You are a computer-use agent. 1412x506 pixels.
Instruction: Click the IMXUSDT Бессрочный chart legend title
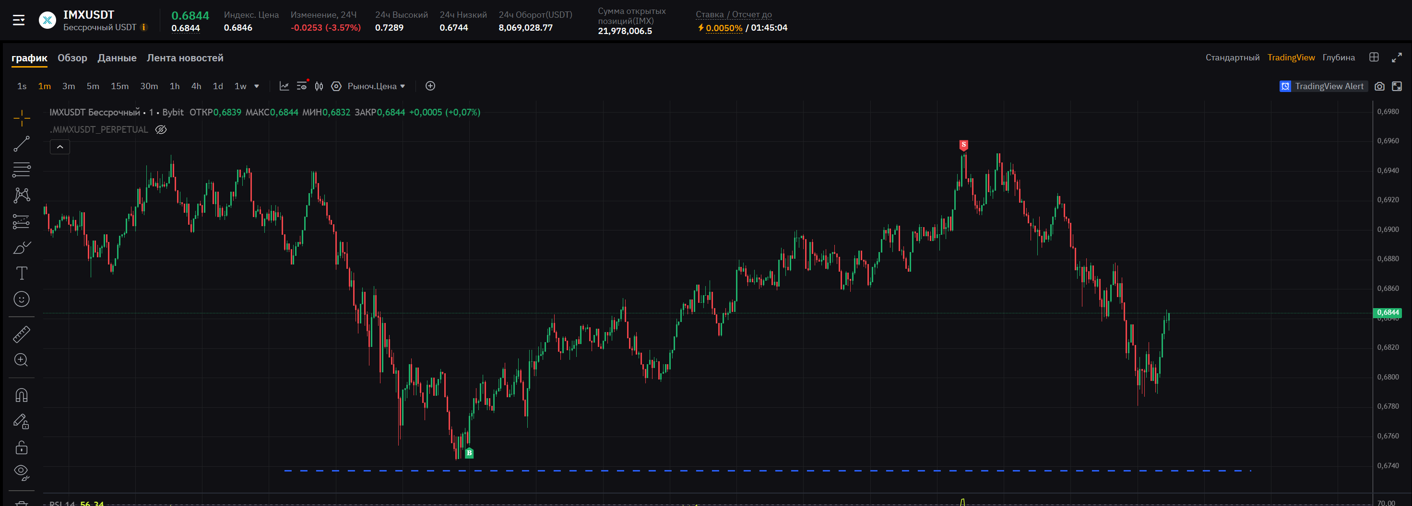coord(95,112)
